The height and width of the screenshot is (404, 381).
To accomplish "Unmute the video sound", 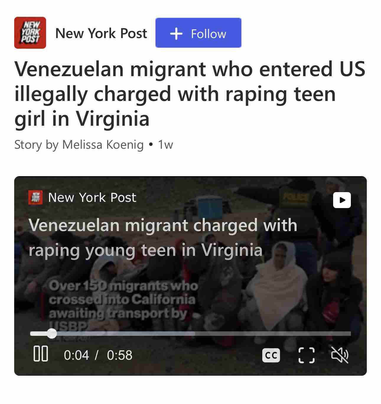I will 340,355.
